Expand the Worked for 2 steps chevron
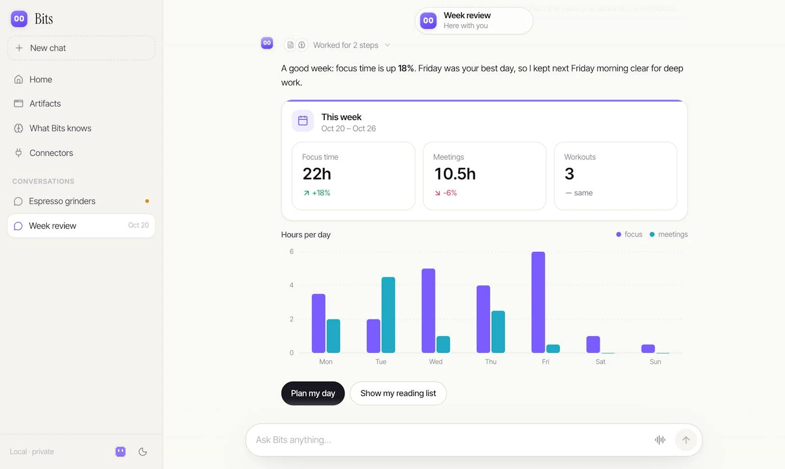 click(388, 45)
